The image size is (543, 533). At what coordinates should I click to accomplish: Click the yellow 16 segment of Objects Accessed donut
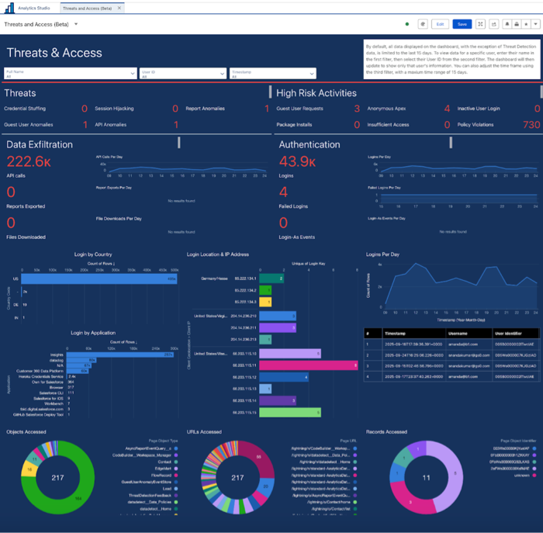(29, 469)
